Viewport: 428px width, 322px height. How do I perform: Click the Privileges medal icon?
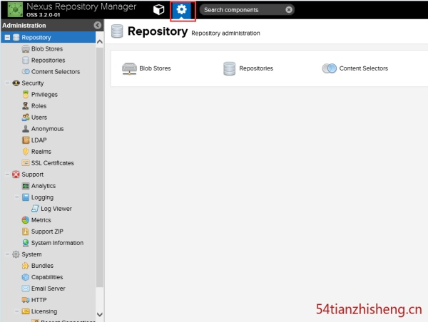(x=26, y=95)
